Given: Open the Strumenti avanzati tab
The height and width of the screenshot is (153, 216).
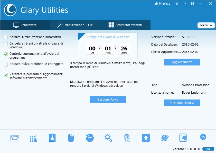Looking at the screenshot, I should (x=125, y=25).
